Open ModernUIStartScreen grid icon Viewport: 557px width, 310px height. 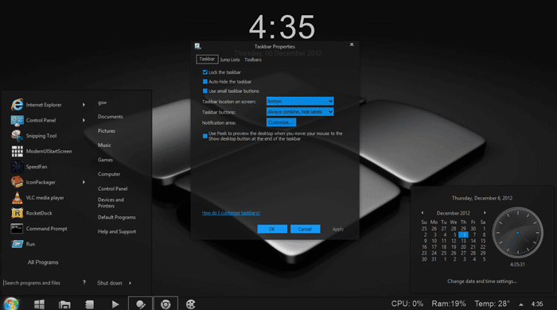(x=17, y=151)
